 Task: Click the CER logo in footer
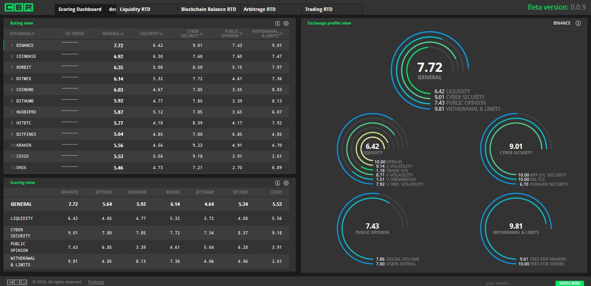pyautogui.click(x=17, y=282)
